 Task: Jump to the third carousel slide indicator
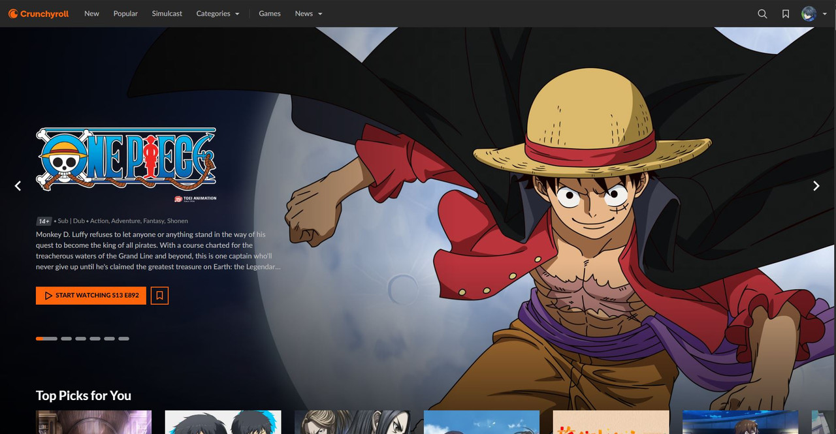coord(81,339)
